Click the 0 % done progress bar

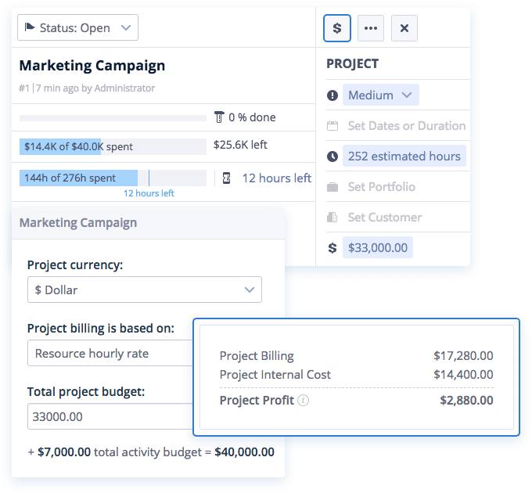[x=113, y=118]
